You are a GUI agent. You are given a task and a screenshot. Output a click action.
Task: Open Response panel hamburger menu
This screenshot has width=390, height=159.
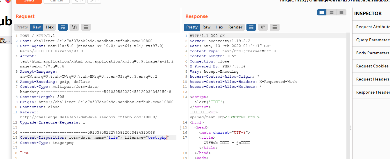[275, 27]
